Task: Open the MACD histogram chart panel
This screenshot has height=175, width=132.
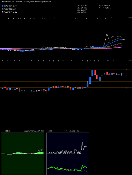Action: click(22, 154)
